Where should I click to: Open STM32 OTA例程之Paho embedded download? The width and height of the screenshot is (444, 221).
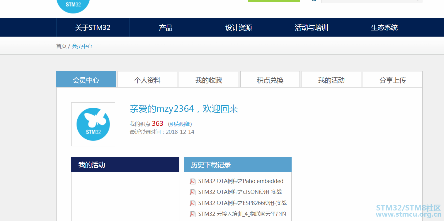click(241, 181)
